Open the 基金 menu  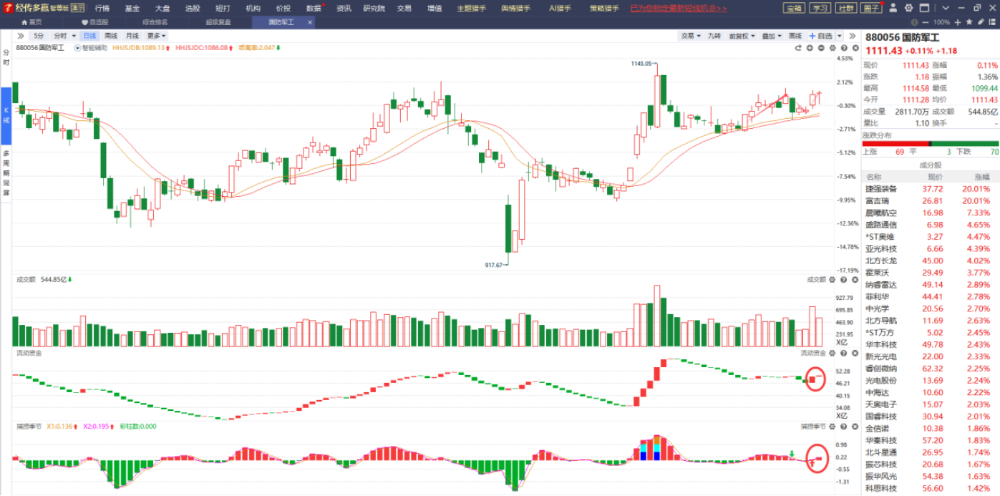(x=132, y=9)
